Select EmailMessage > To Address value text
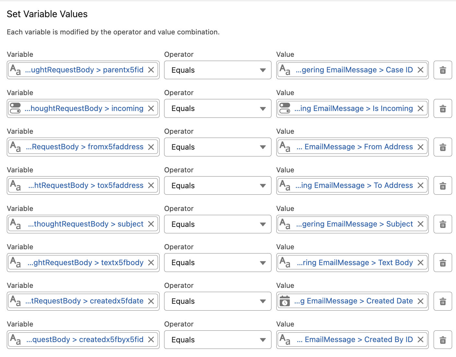The height and width of the screenshot is (357, 456). 354,185
